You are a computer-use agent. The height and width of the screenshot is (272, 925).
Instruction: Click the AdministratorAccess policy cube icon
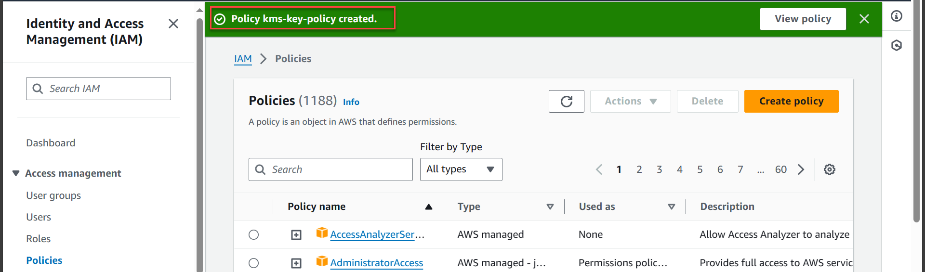322,261
